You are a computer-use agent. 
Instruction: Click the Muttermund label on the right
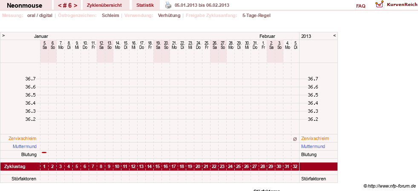[x=313, y=146]
